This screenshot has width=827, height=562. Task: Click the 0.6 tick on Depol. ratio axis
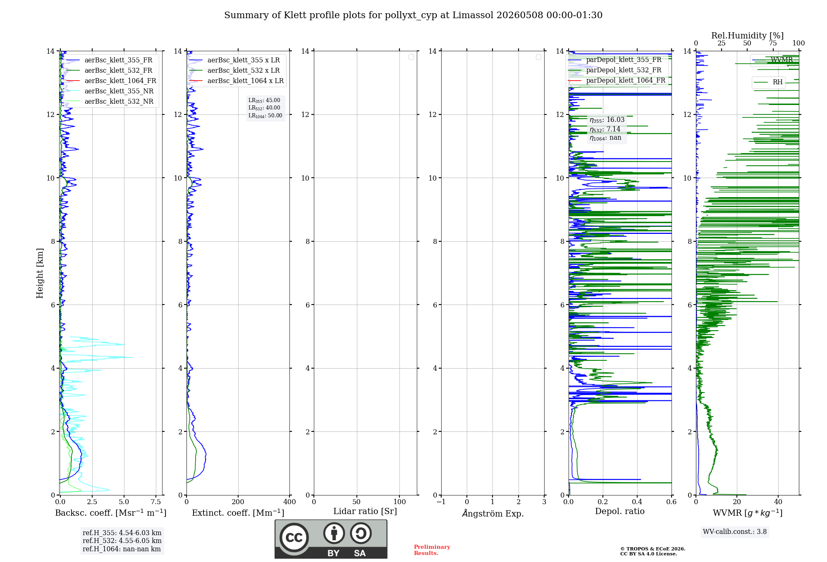[671, 502]
